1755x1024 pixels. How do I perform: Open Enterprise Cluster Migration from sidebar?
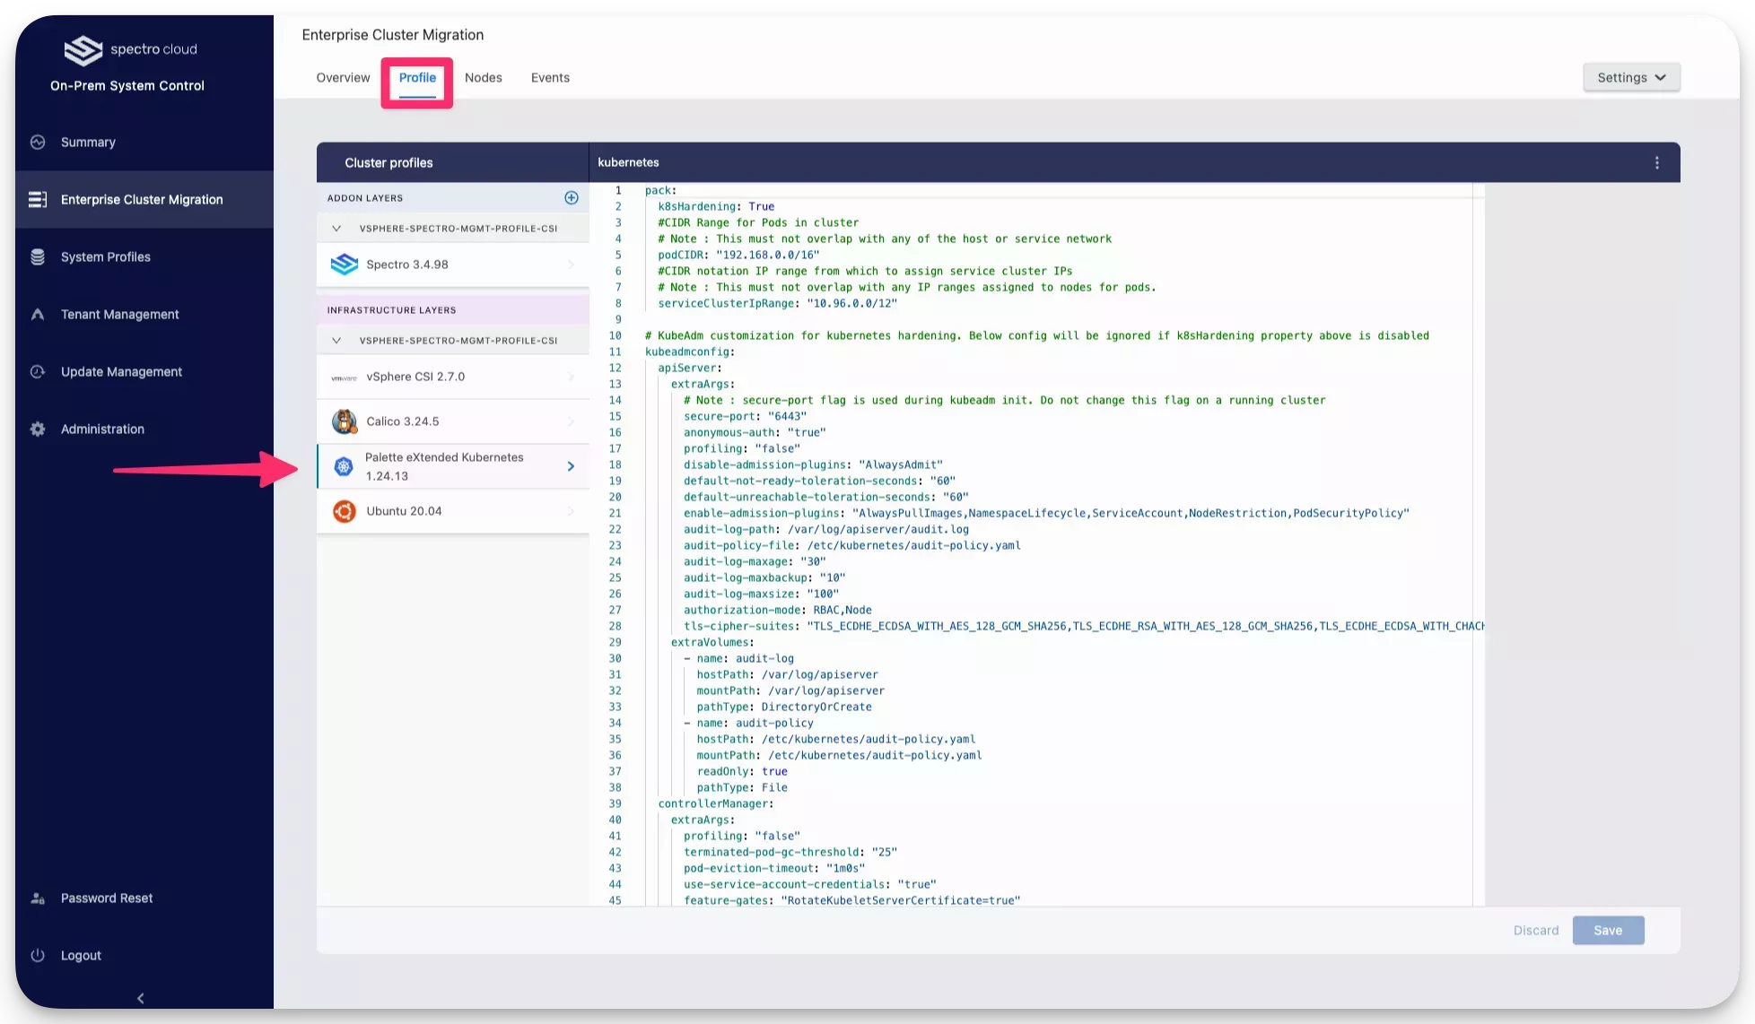click(142, 199)
